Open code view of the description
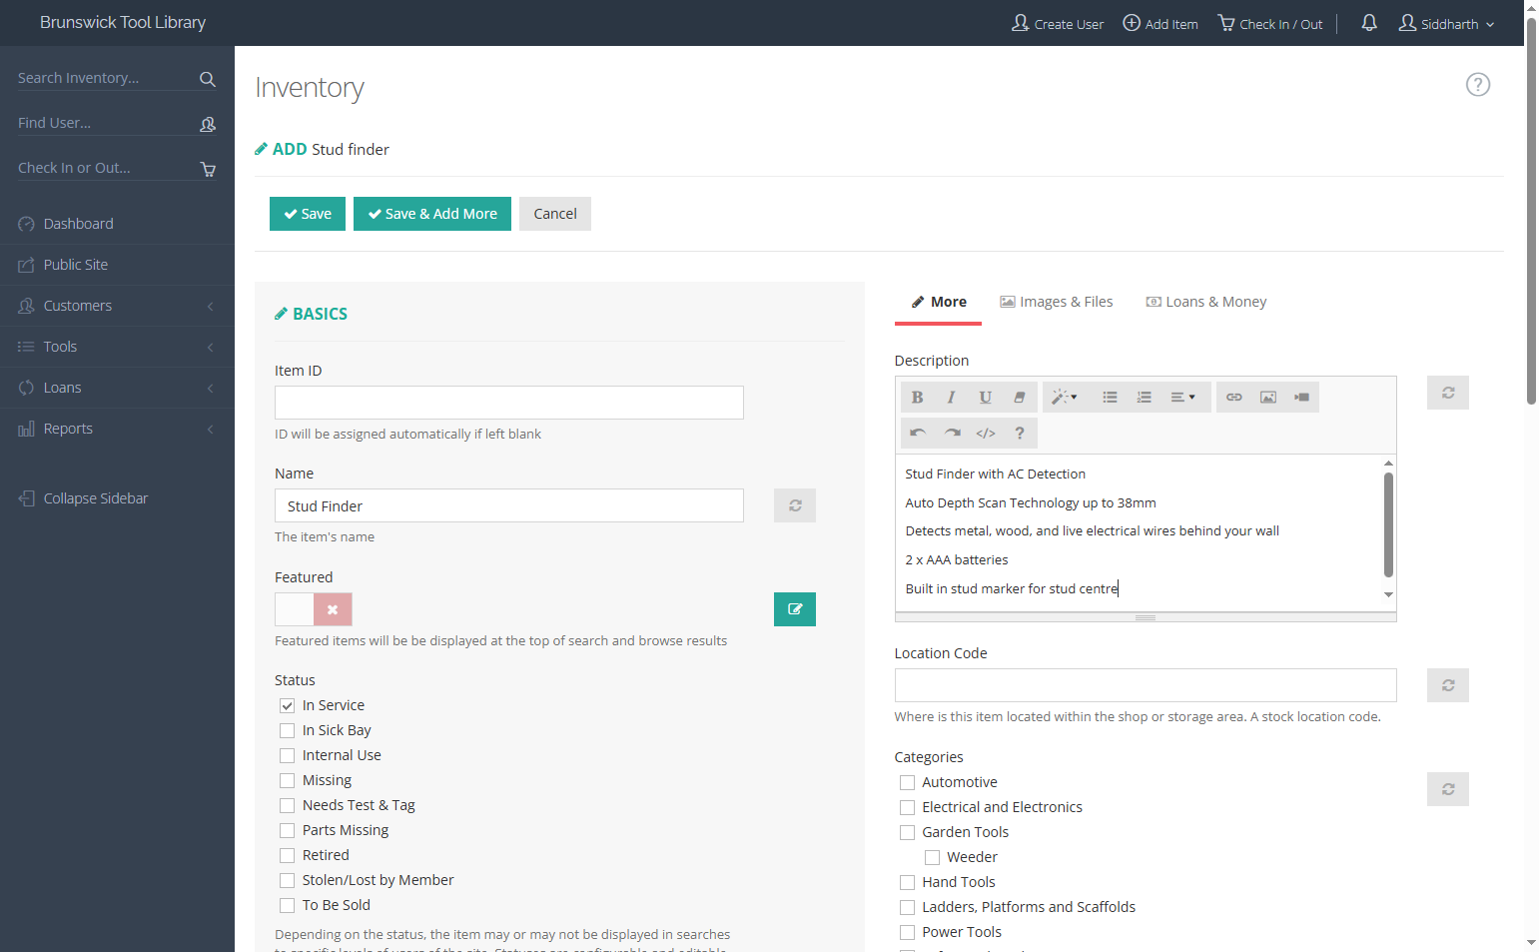Viewport: 1539px width, 952px height. (986, 433)
